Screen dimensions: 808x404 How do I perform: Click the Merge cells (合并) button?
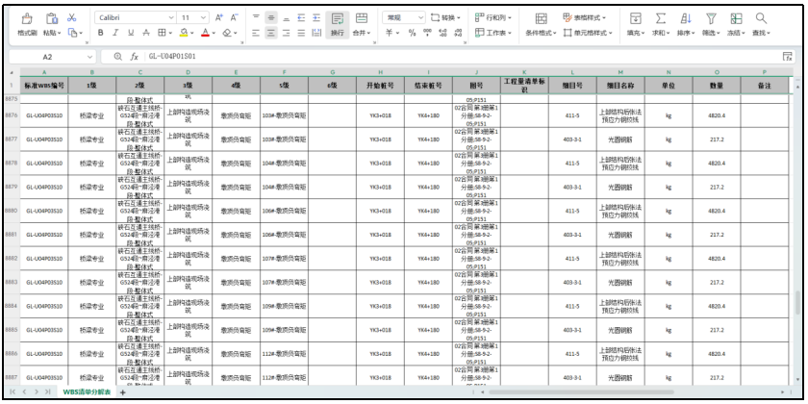pyautogui.click(x=362, y=24)
